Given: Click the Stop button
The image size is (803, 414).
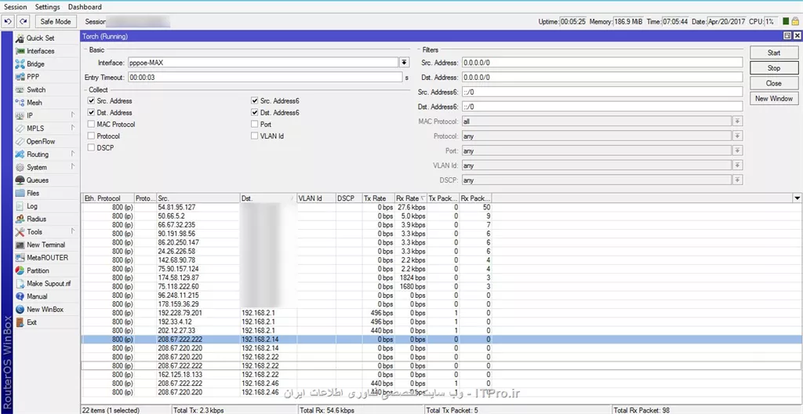Looking at the screenshot, I should pos(774,67).
